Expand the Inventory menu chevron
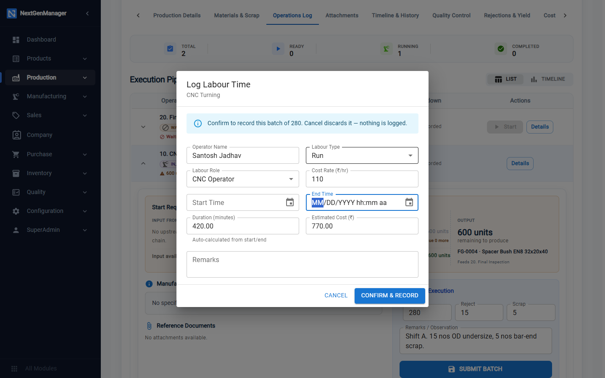This screenshot has width=605, height=378. pos(85,173)
